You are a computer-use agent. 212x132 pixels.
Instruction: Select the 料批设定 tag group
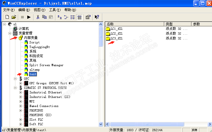36,56
